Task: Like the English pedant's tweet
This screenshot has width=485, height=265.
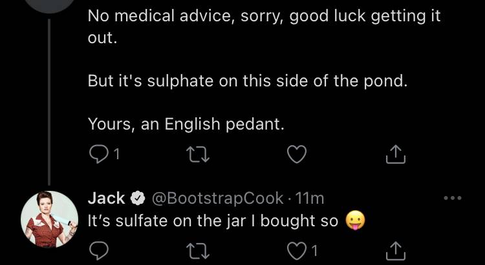Action: click(x=297, y=154)
